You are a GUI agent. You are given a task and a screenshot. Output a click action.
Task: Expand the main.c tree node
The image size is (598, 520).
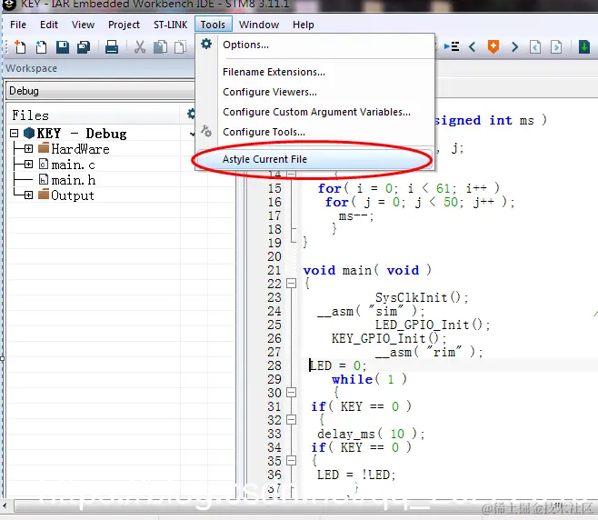click(28, 164)
